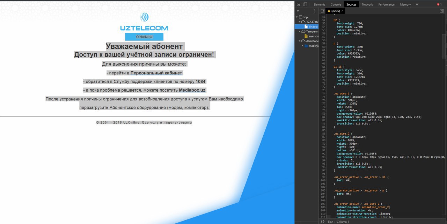Image resolution: width=447 pixels, height=224 pixels.
Task: Open the Console tab
Action: click(336, 5)
